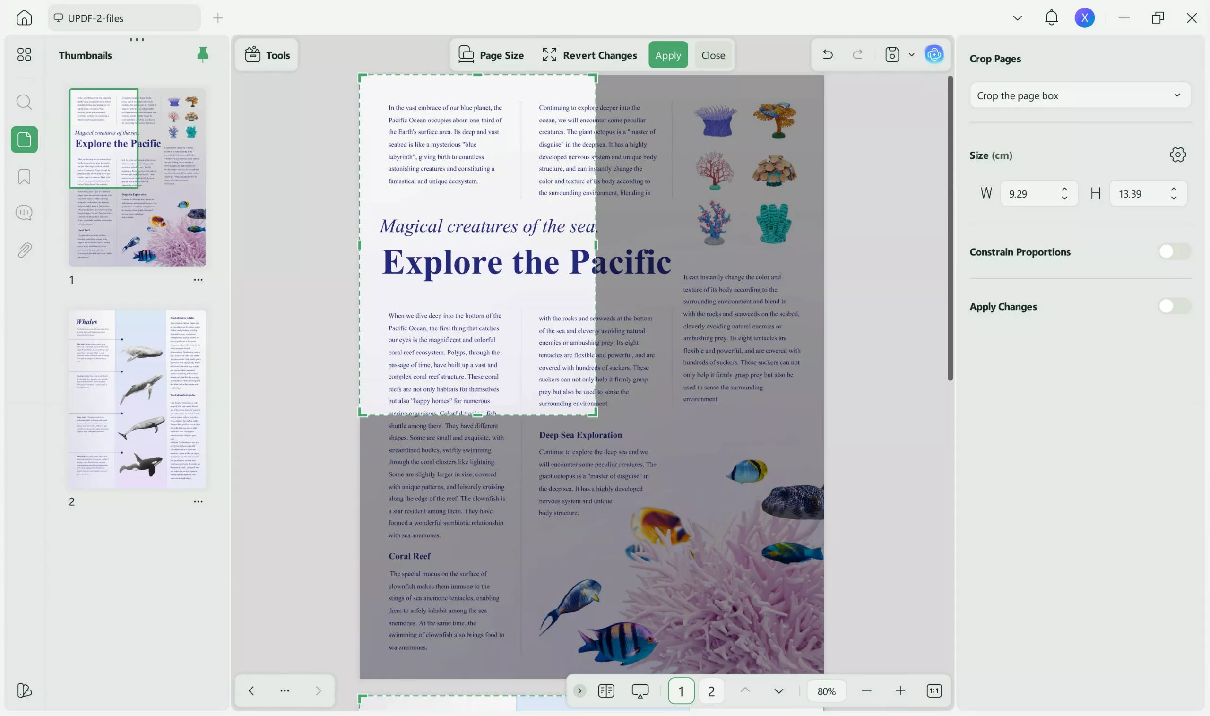
Task: Unpin the Thumbnails panel
Action: coord(203,54)
